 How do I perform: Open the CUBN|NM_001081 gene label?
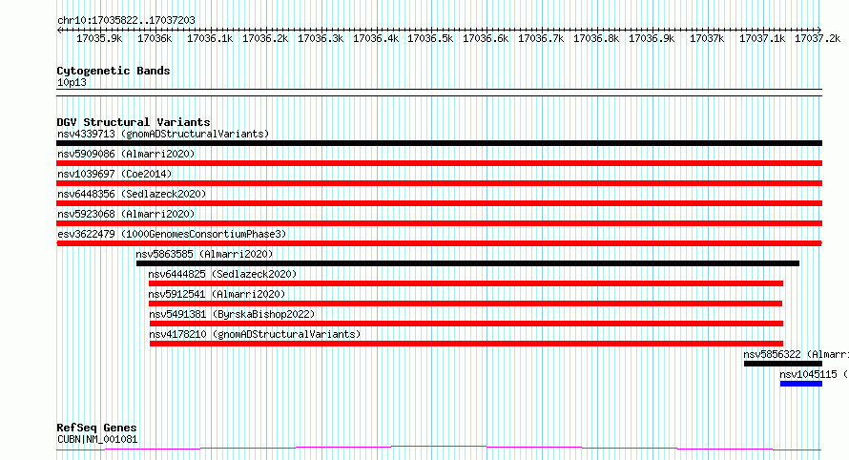point(97,439)
